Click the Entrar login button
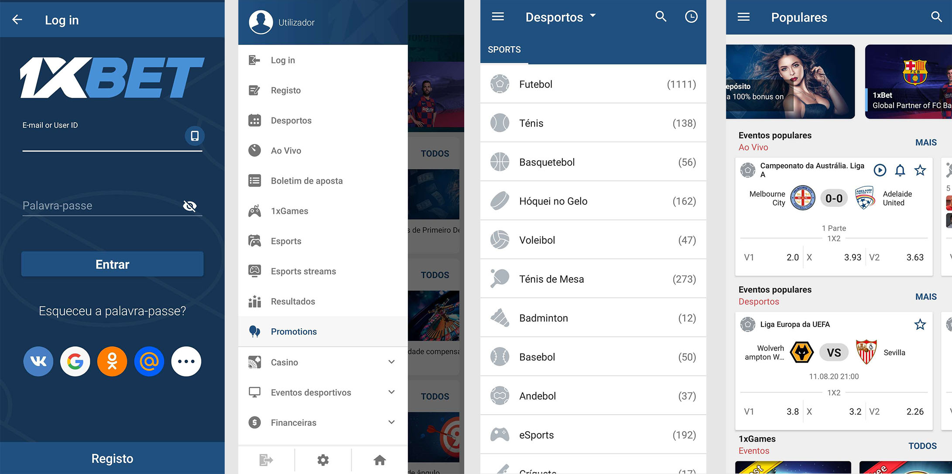Viewport: 952px width, 474px height. 111,264
